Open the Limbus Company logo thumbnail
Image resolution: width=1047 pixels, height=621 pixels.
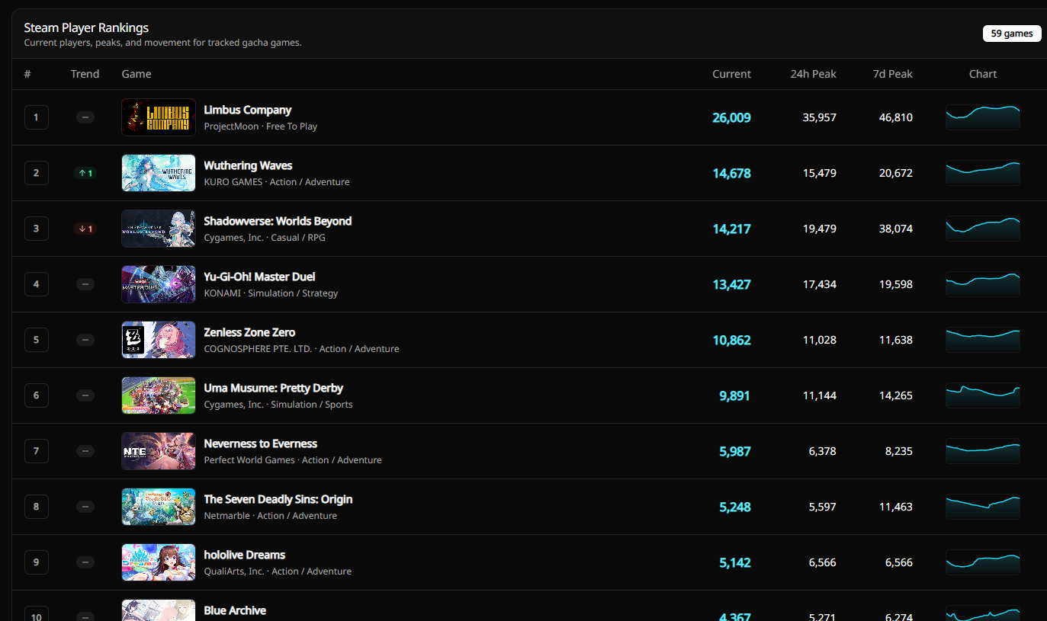159,117
